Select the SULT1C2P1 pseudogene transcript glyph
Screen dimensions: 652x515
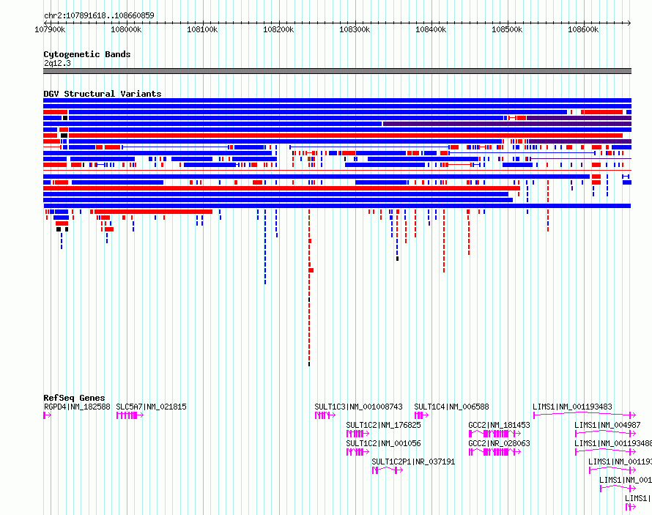[x=388, y=470]
